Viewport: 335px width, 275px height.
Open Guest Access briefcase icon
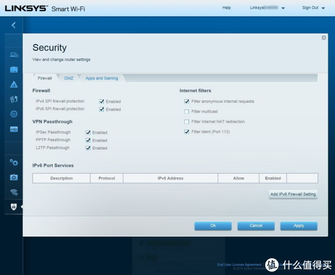coord(14,70)
